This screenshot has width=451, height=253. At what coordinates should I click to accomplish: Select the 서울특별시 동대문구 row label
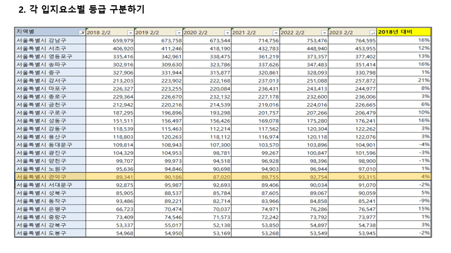(50, 145)
